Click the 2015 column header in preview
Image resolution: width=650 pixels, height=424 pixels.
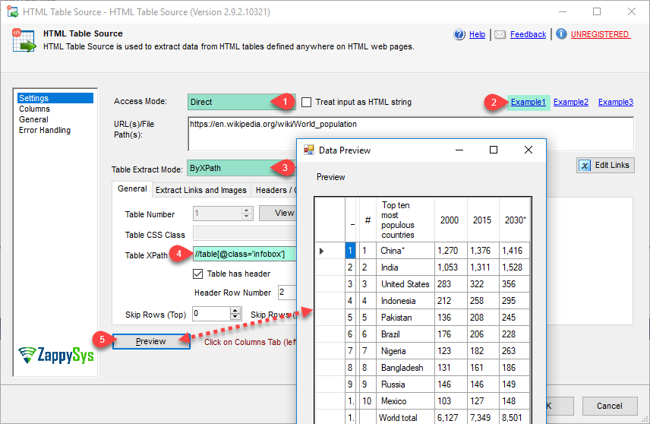pyautogui.click(x=483, y=220)
